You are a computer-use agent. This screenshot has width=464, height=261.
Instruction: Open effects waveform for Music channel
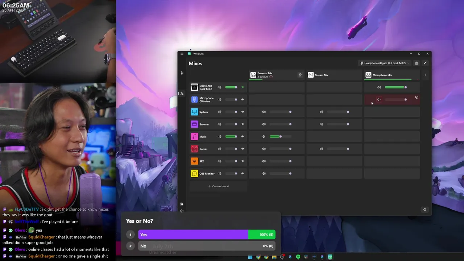click(x=243, y=137)
